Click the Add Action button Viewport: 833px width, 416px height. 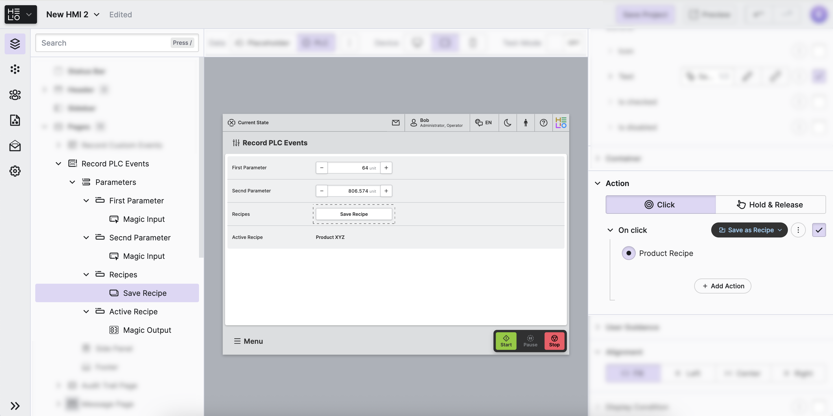723,286
